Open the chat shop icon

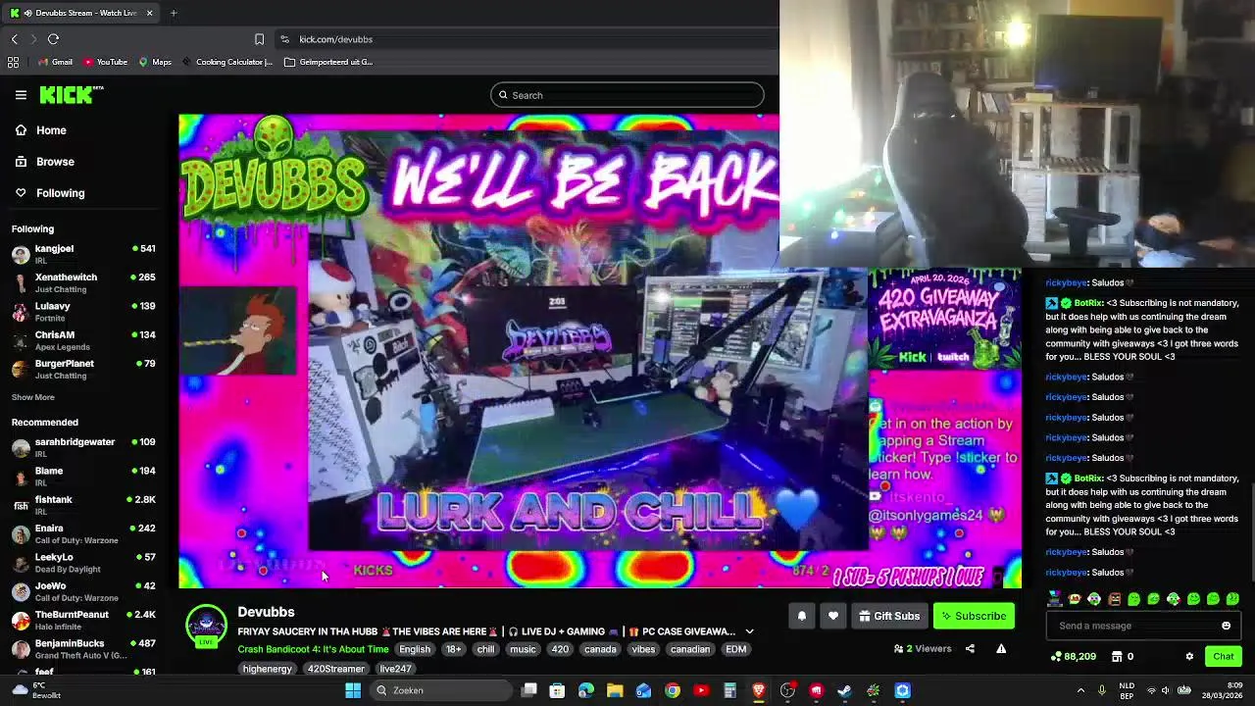pos(1116,656)
